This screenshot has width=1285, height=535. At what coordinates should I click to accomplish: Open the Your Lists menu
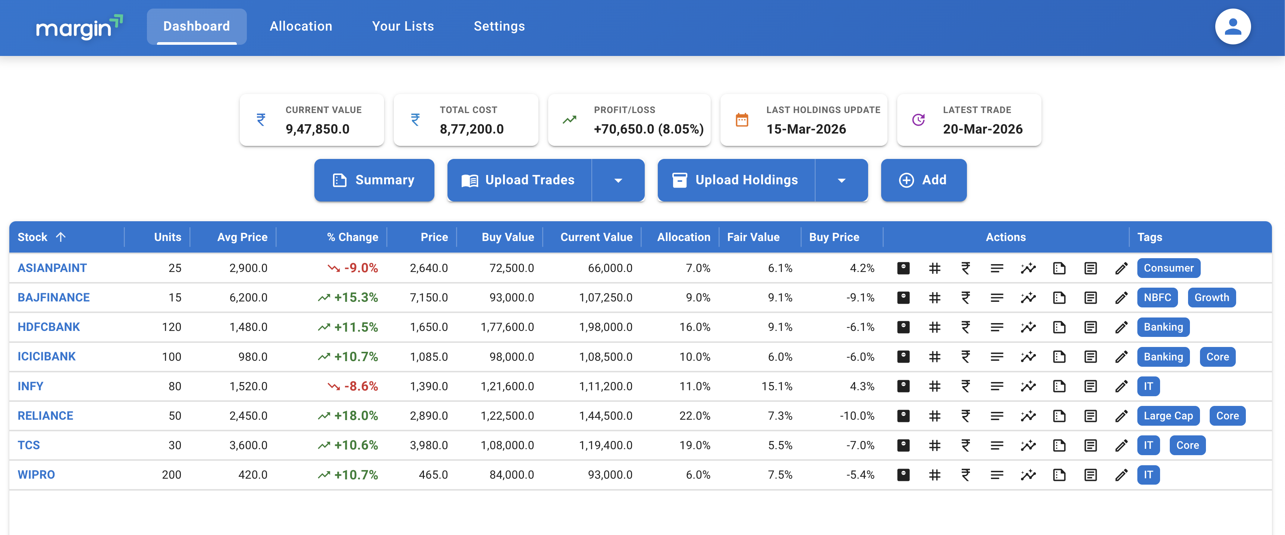coord(403,26)
